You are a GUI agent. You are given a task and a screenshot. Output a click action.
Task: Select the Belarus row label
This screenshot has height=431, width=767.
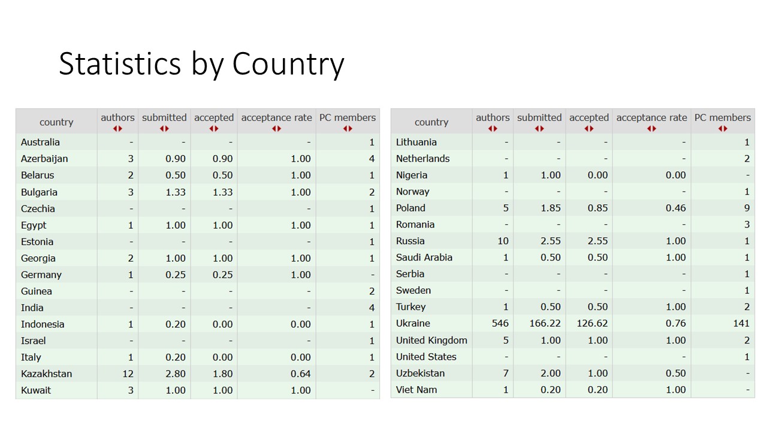[37, 175]
